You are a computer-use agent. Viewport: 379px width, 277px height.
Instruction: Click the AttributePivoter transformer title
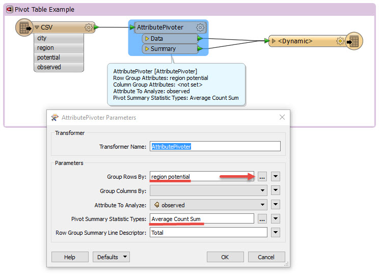pos(160,27)
